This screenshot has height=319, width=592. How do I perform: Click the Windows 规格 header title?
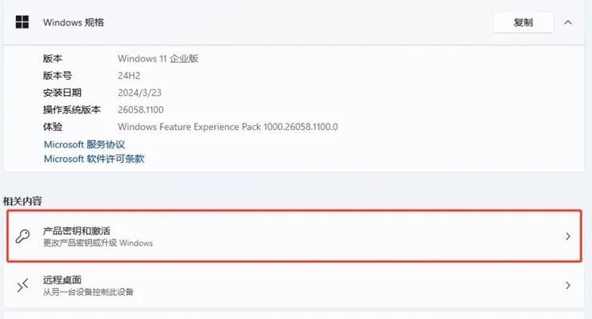74,22
